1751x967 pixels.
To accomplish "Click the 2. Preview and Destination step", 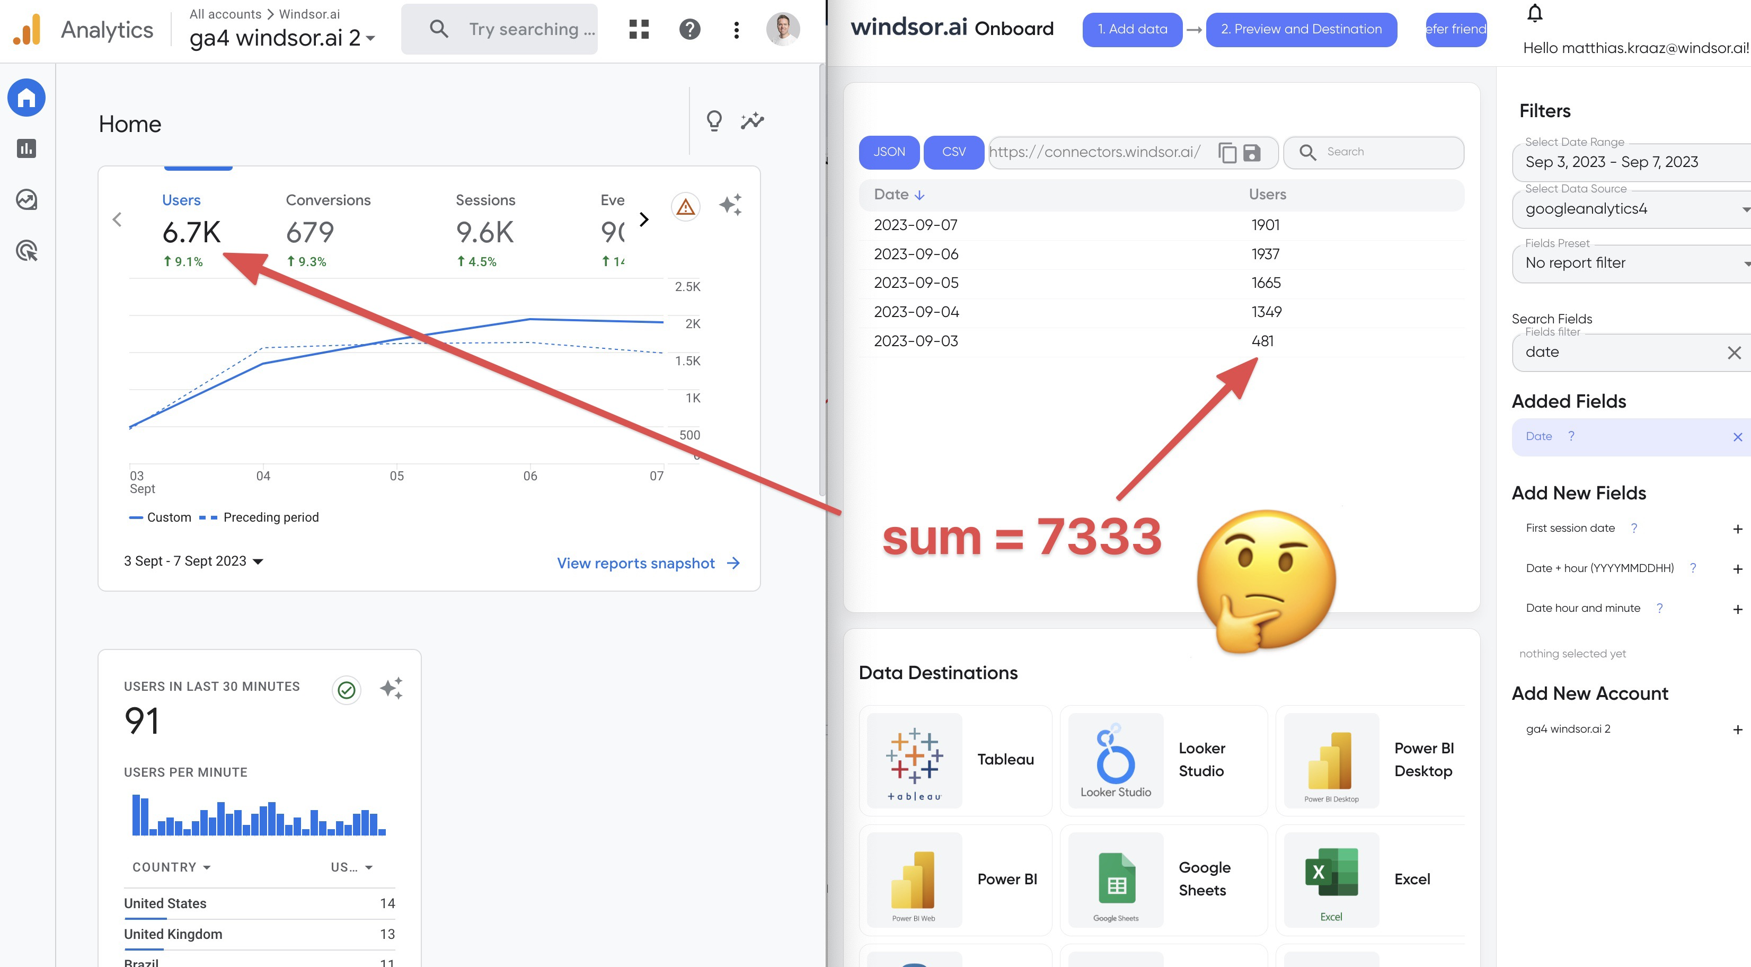I will click(x=1301, y=29).
